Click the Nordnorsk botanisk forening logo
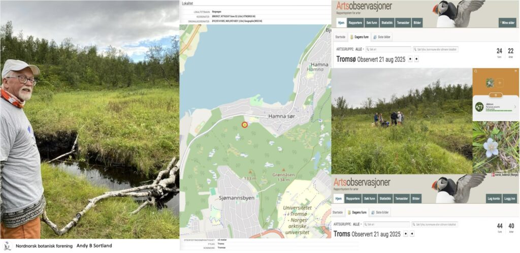 tap(7, 246)
